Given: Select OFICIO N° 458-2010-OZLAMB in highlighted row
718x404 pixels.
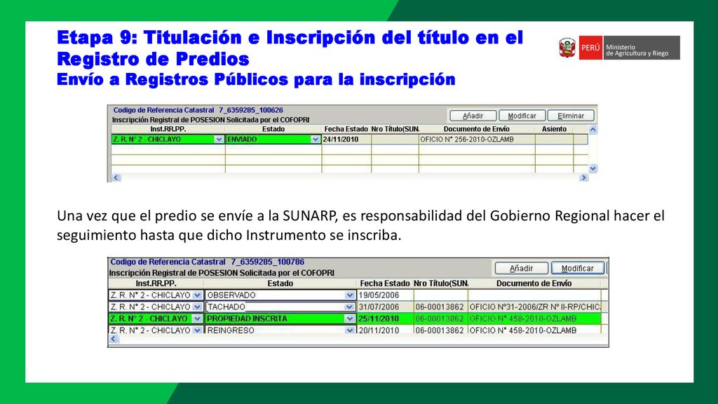Looking at the screenshot, I should (x=535, y=318).
